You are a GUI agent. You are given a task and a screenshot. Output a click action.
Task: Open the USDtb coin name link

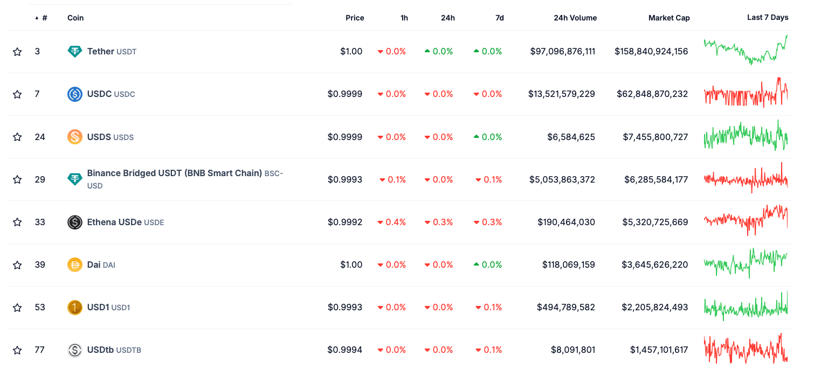point(114,350)
